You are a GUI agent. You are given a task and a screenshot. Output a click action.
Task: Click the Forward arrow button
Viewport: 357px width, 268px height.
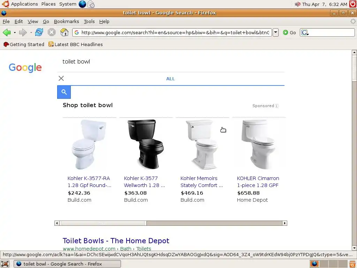click(x=23, y=32)
